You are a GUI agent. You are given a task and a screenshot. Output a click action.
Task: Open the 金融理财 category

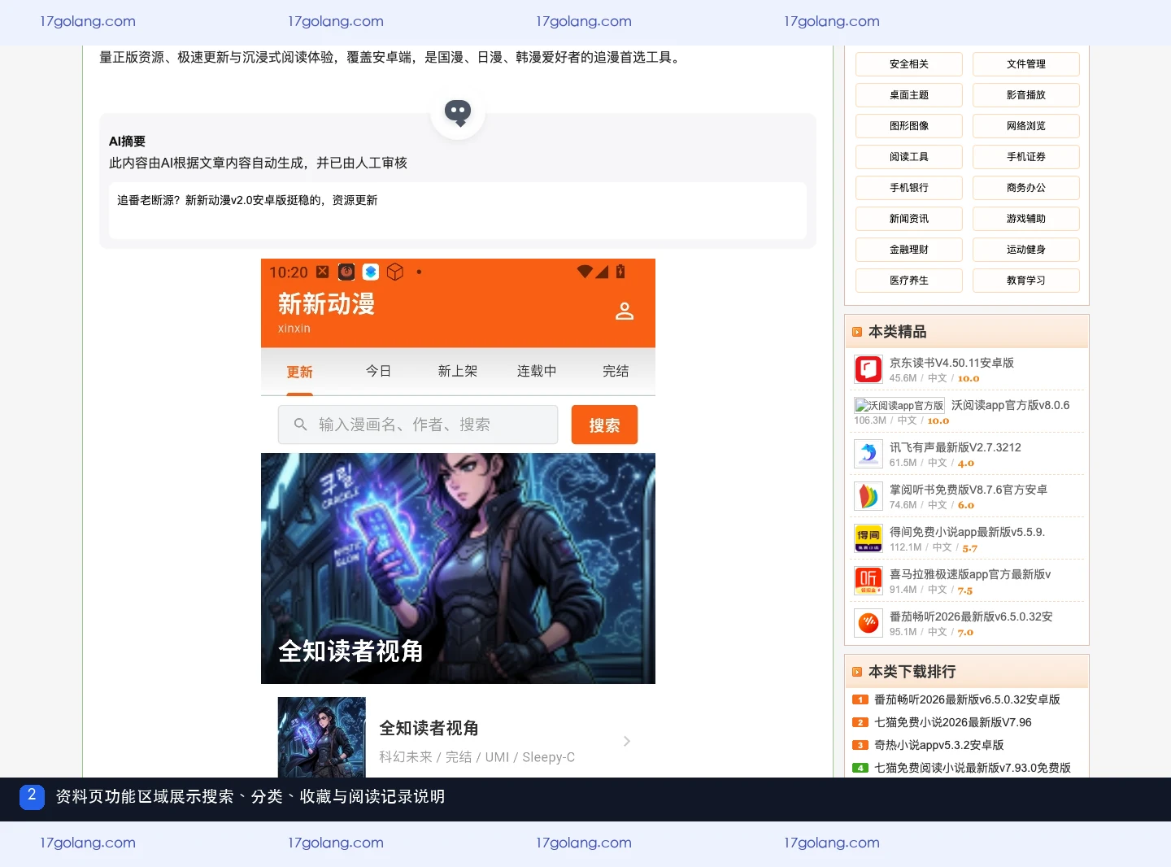click(909, 250)
